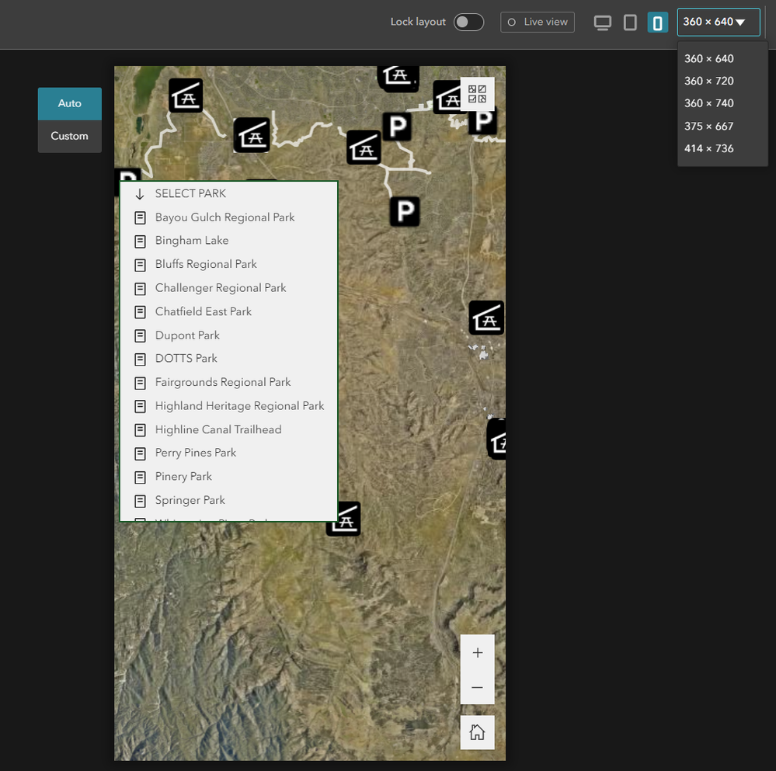Viewport: 776px width, 771px height.
Task: Click bookmark icon beside Highline Canal Trailhead
Action: point(140,430)
